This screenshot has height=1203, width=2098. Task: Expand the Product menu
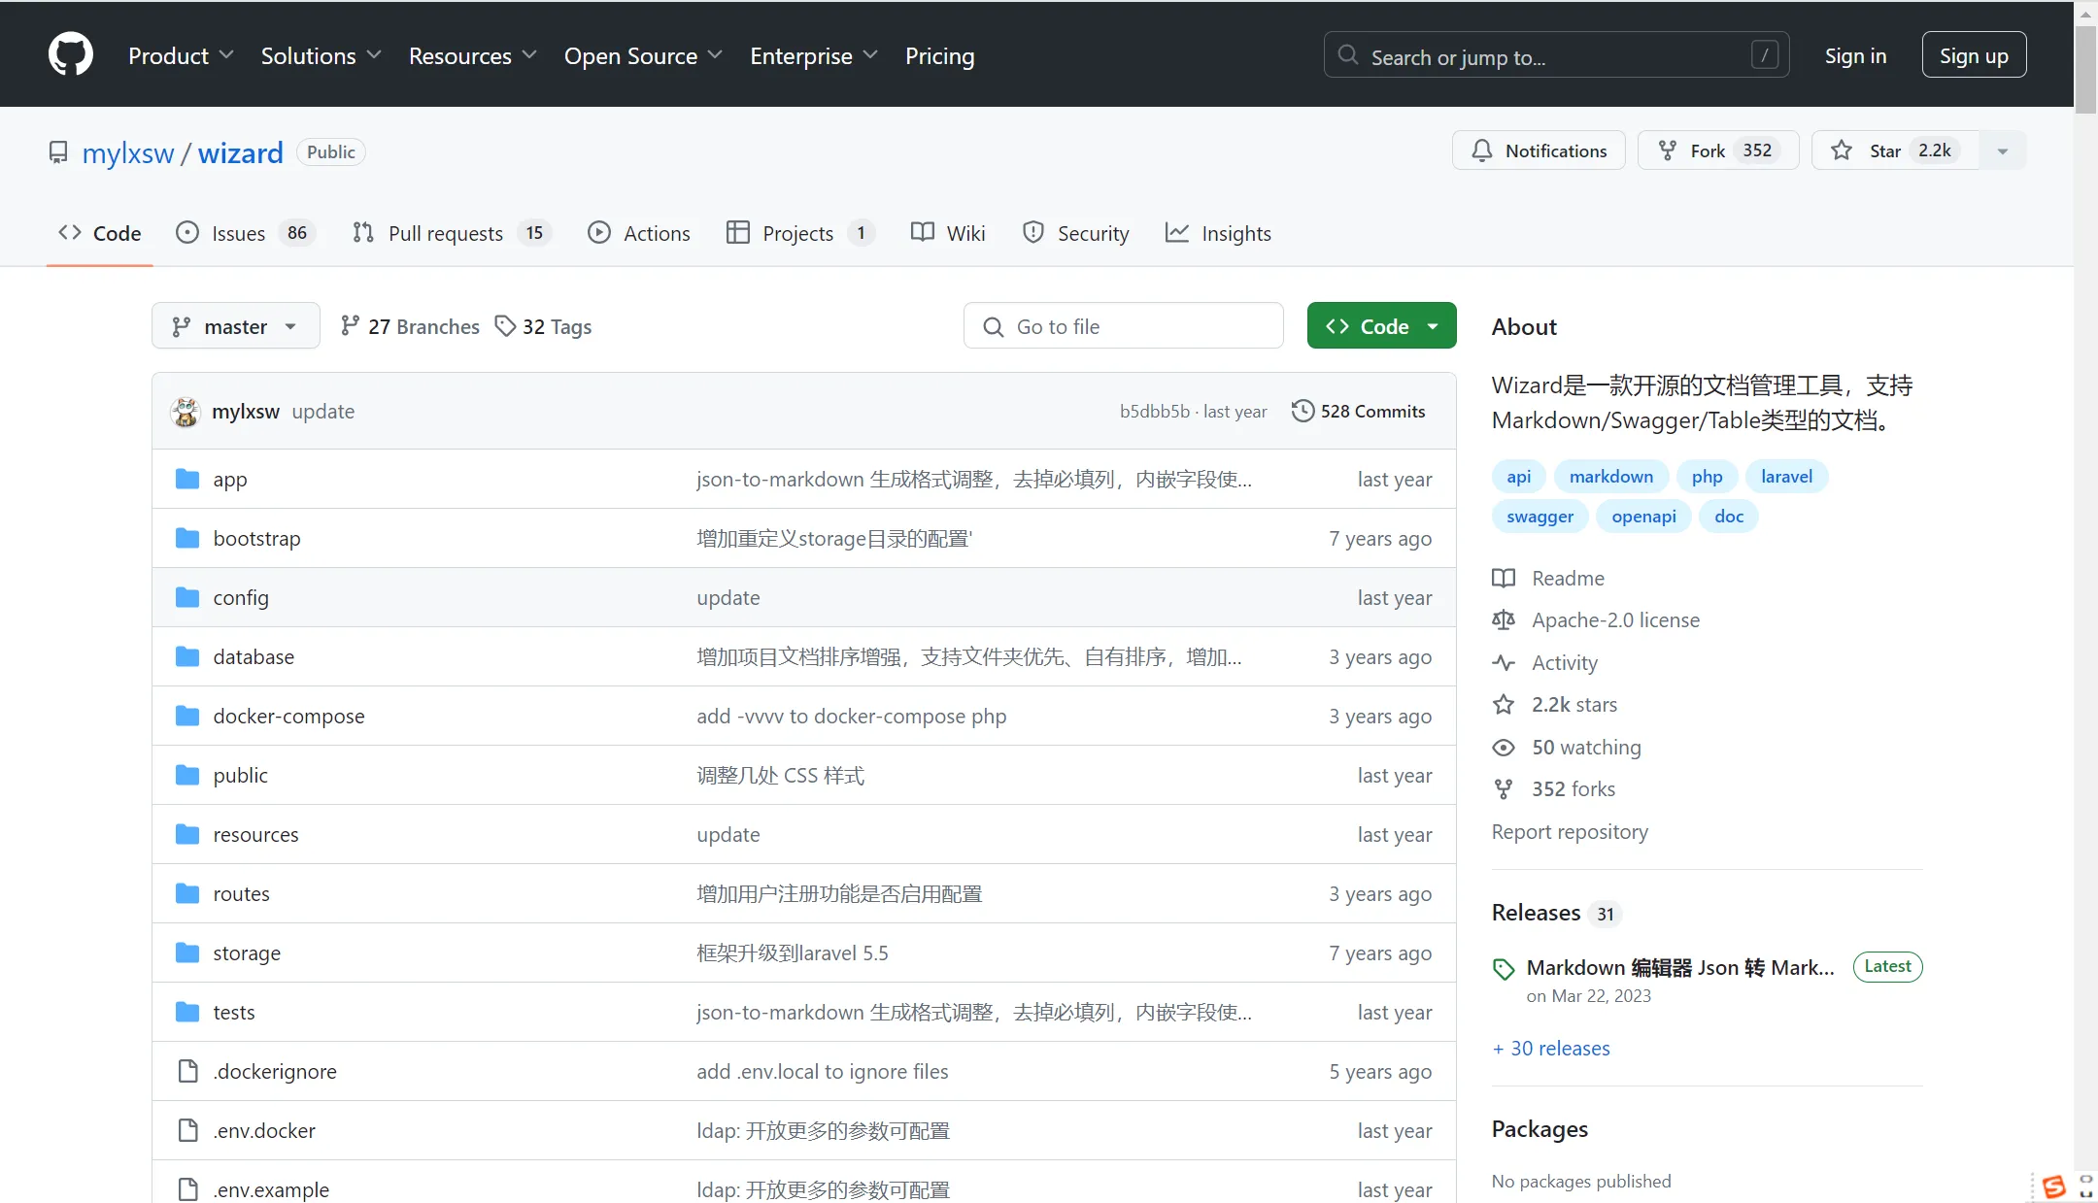point(181,55)
